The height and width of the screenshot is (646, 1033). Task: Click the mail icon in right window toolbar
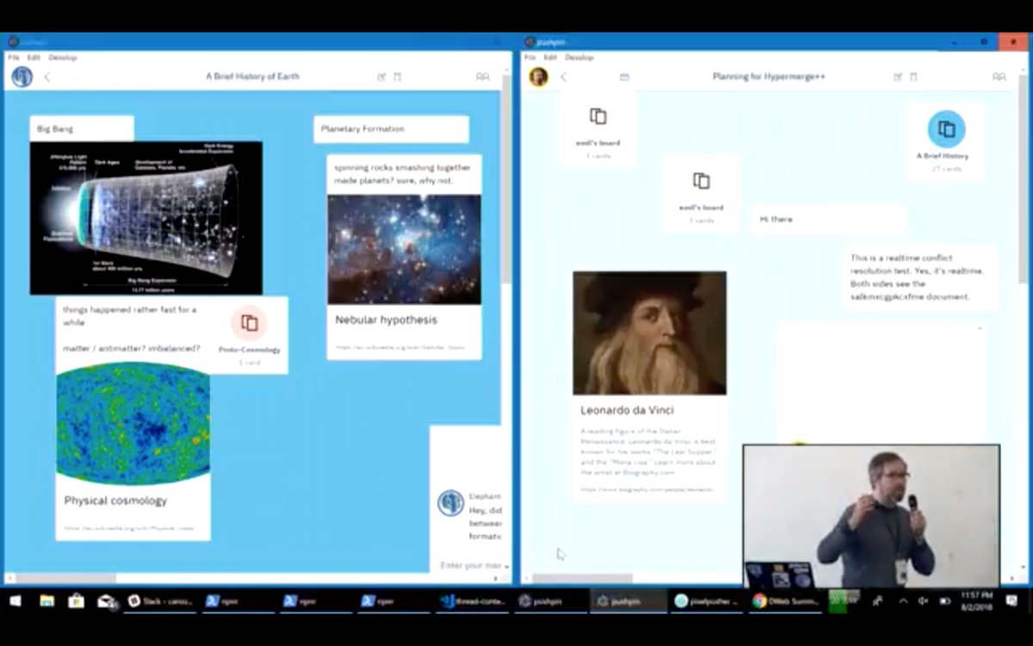[624, 77]
